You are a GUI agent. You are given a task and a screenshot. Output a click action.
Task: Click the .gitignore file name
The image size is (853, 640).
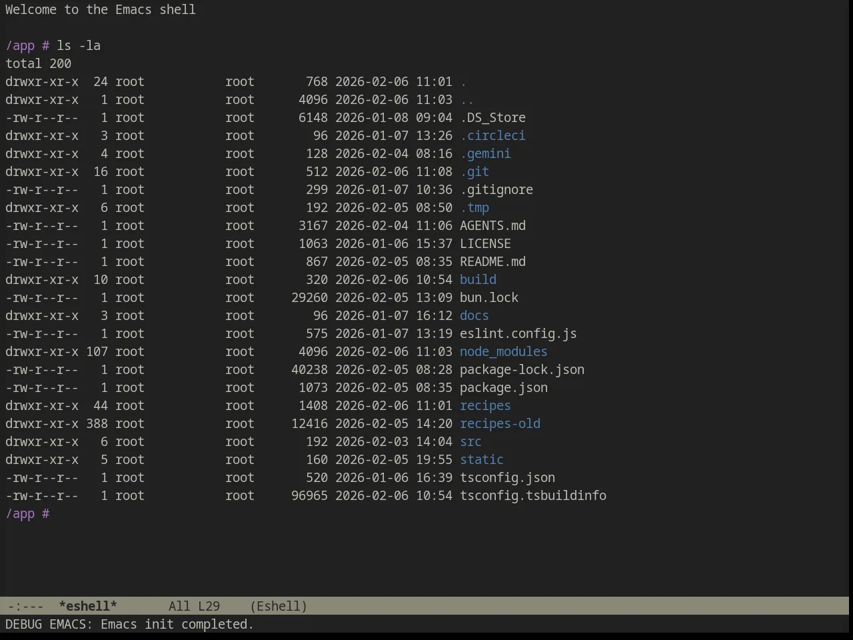pyautogui.click(x=496, y=189)
